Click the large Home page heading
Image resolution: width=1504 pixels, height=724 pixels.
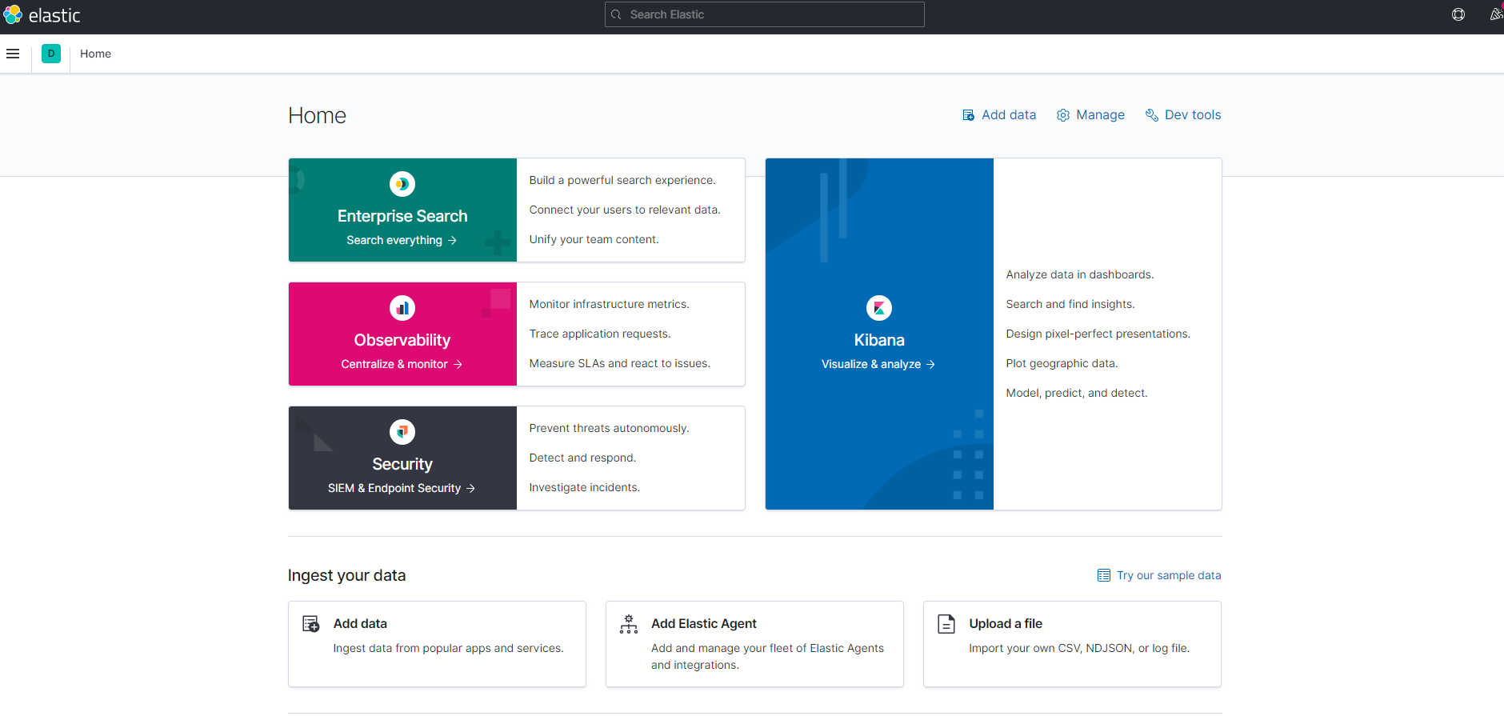[317, 116]
